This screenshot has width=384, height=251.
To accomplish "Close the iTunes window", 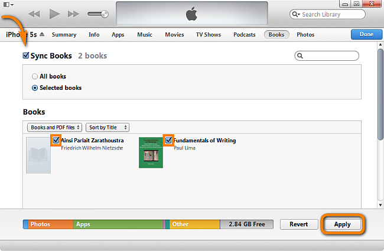I will pyautogui.click(x=372, y=4).
